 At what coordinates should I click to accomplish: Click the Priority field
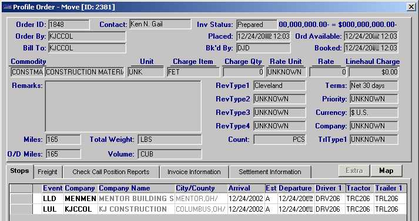point(374,99)
